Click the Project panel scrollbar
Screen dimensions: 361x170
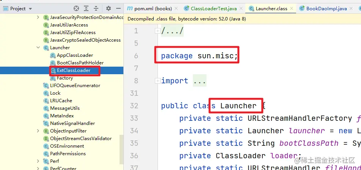coord(121,149)
